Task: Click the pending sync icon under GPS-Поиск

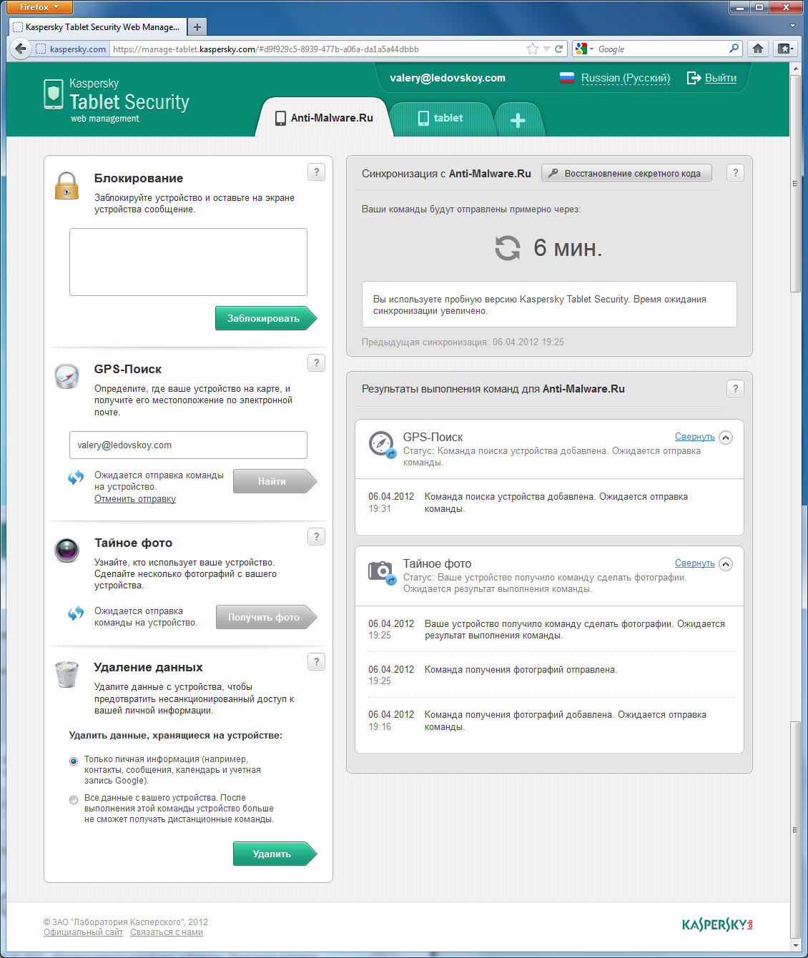Action: click(76, 478)
